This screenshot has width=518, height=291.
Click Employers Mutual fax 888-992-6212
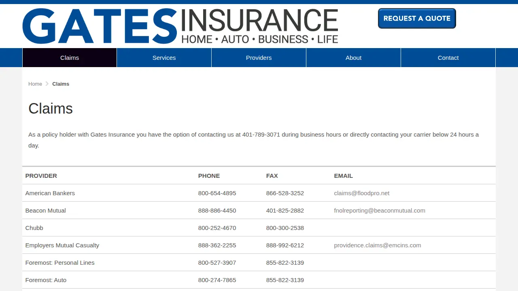click(x=285, y=245)
